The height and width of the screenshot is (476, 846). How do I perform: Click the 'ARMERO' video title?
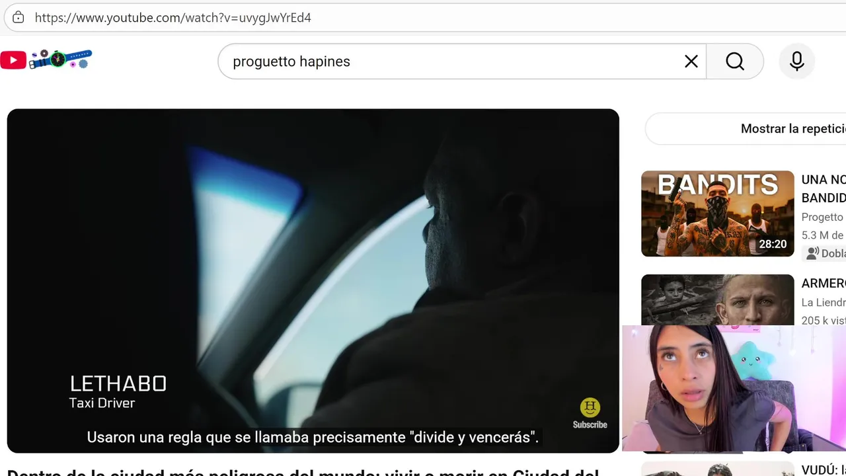click(824, 283)
